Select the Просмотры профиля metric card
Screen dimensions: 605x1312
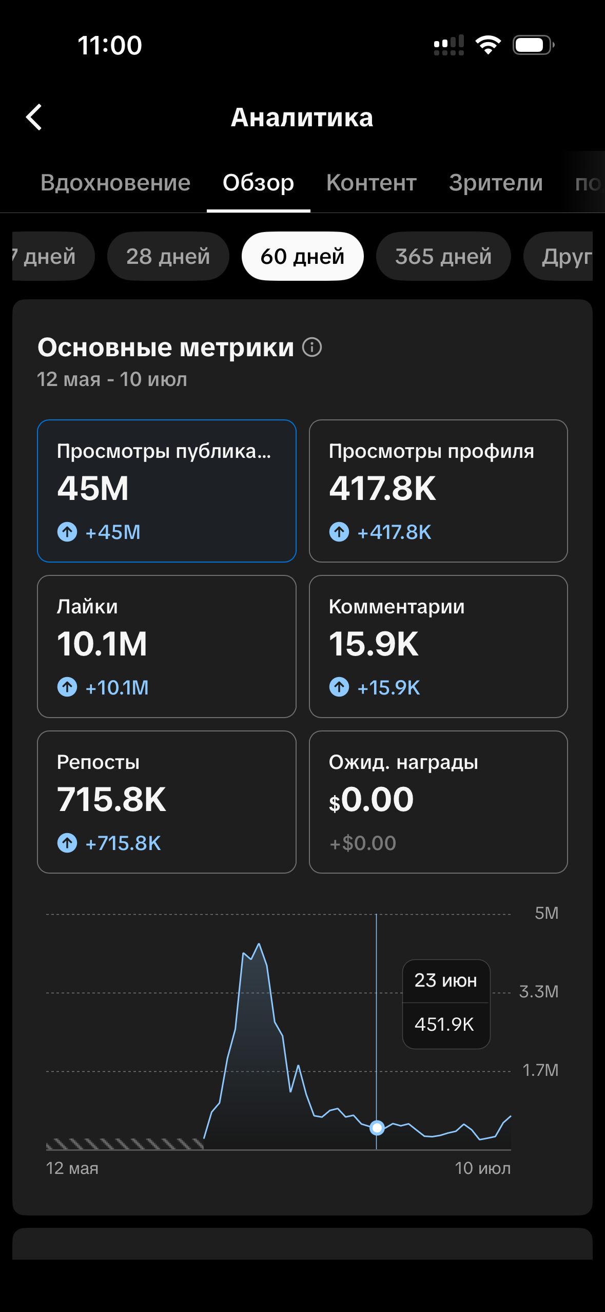438,491
